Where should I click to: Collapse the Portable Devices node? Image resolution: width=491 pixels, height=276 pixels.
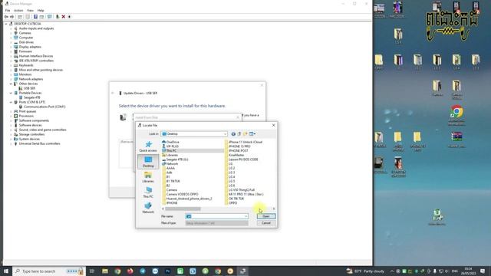tap(11, 93)
